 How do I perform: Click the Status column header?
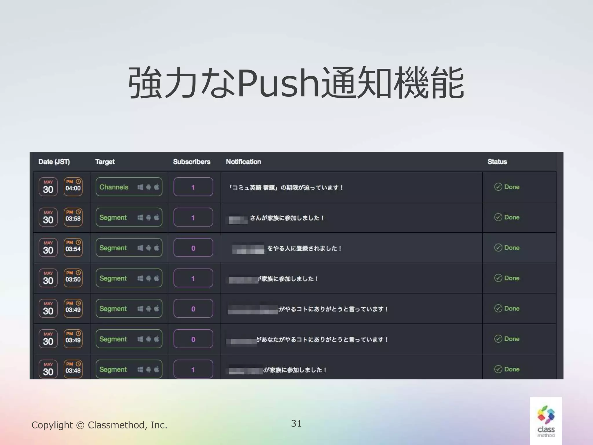point(497,162)
